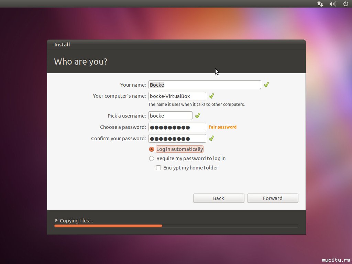Click the 'Copying files...' status text
This screenshot has height=264, width=352.
pos(76,221)
